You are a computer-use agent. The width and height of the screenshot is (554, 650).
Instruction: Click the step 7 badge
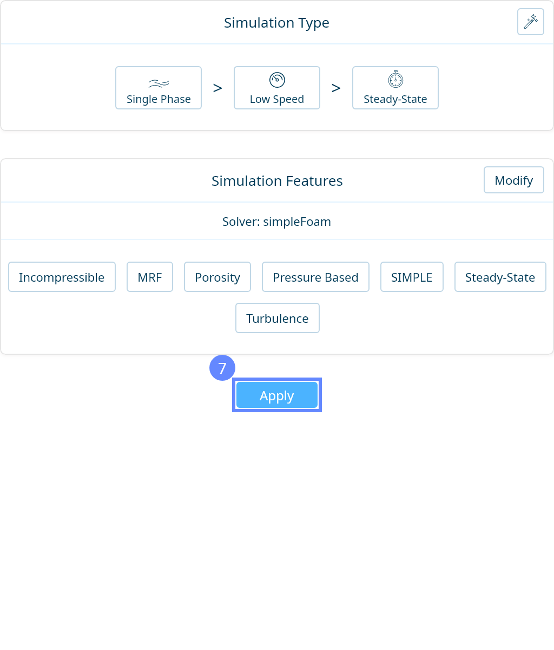click(222, 368)
